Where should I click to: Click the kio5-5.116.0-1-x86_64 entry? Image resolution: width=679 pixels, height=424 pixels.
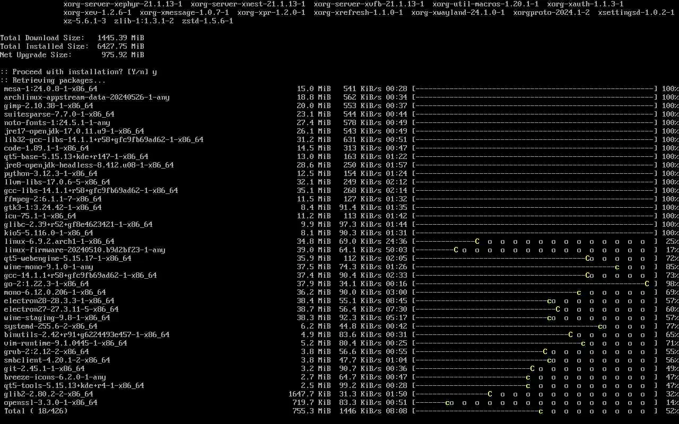(48, 233)
